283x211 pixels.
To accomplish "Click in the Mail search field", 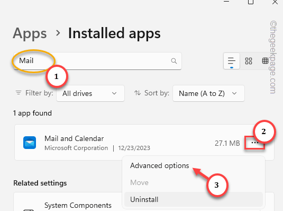I will tap(97, 61).
